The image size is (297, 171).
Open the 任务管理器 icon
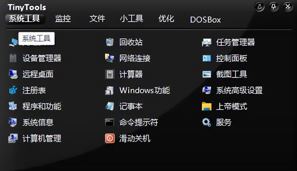pyautogui.click(x=206, y=42)
